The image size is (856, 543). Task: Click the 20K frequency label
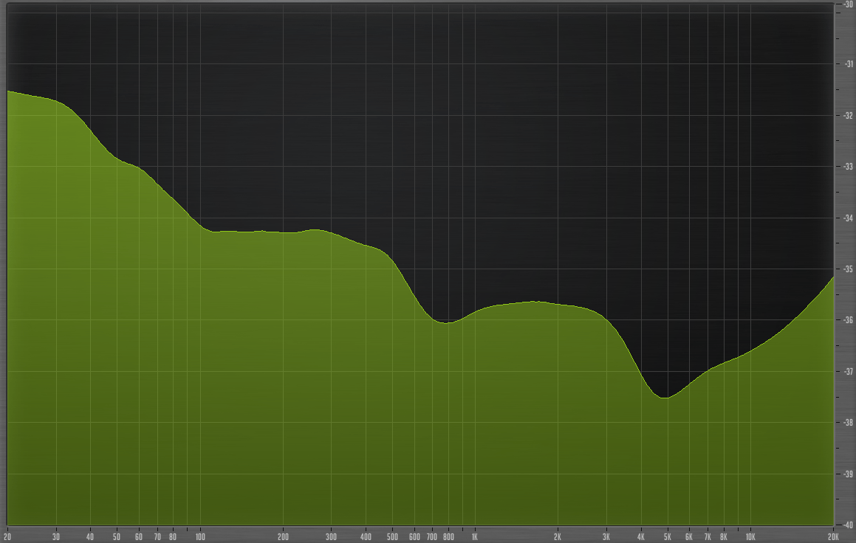point(835,536)
